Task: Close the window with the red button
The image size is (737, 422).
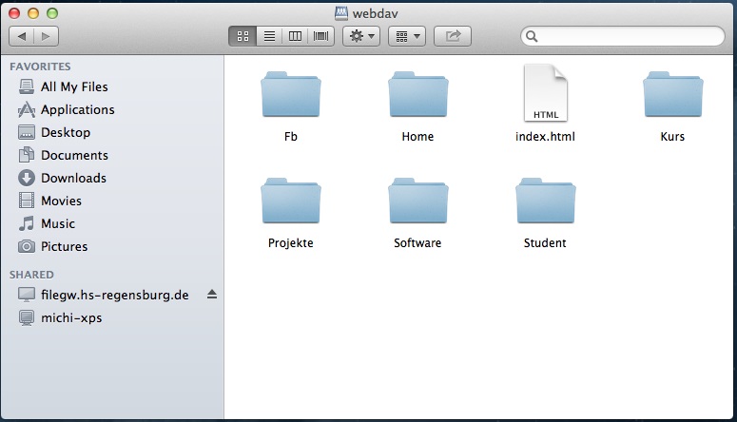Action: click(x=14, y=13)
